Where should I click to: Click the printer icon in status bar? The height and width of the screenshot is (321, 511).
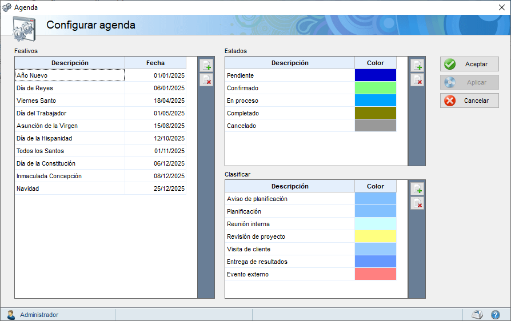click(477, 315)
